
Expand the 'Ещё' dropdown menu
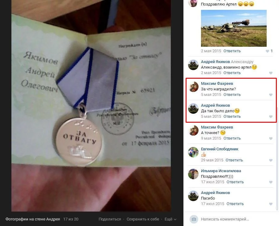[x=170, y=219]
